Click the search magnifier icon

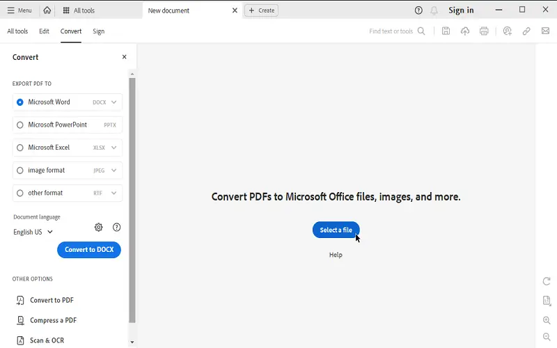(421, 31)
